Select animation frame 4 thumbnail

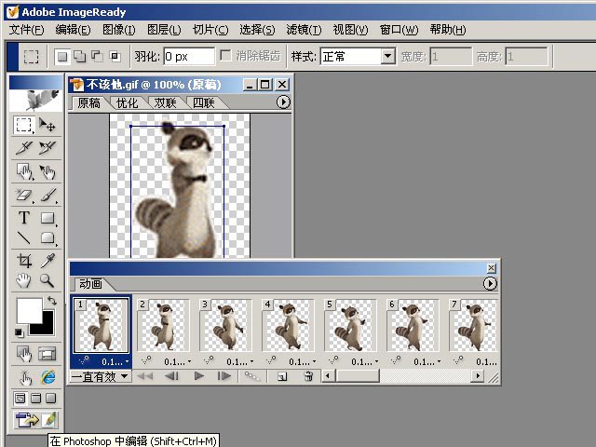288,325
